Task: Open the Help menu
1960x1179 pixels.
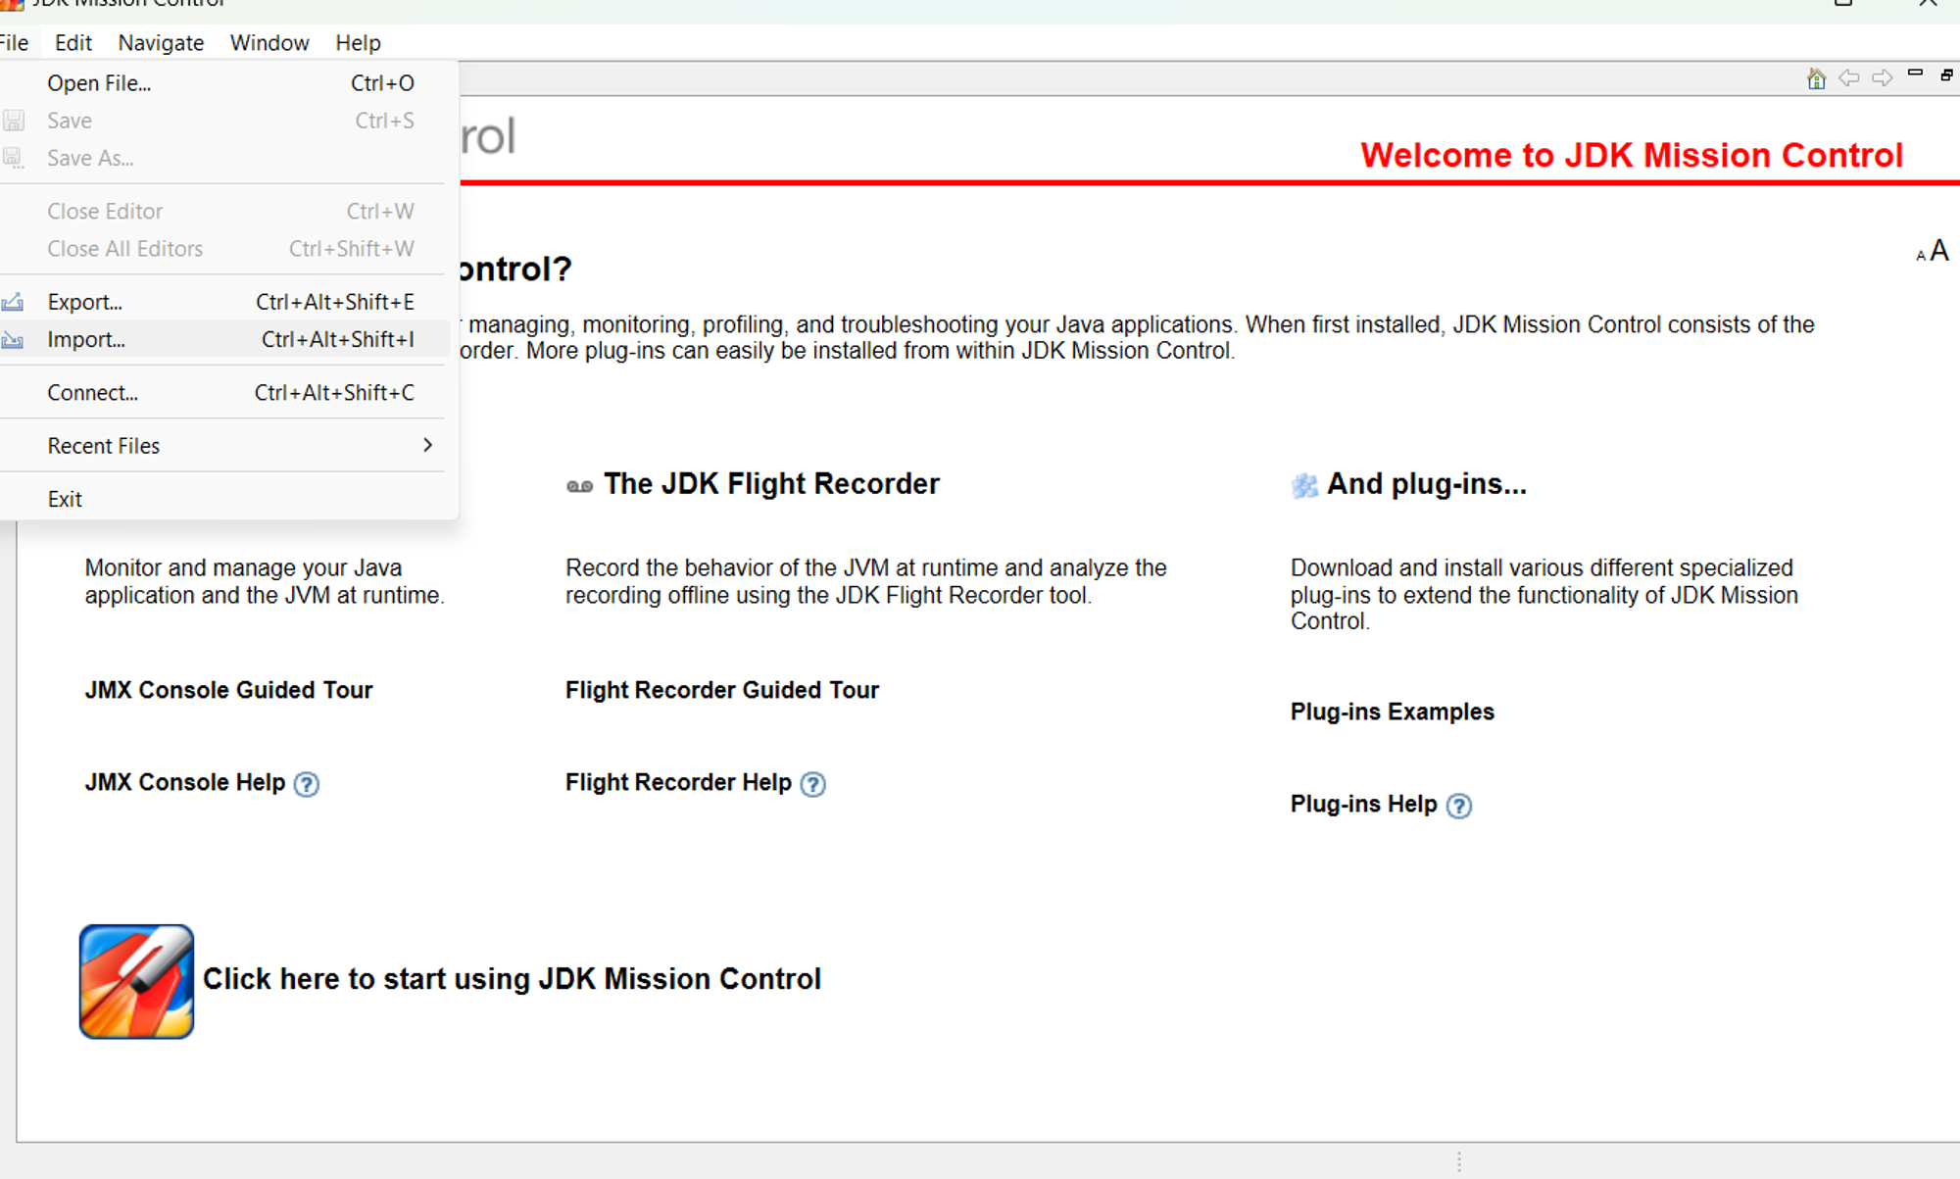Action: [358, 43]
